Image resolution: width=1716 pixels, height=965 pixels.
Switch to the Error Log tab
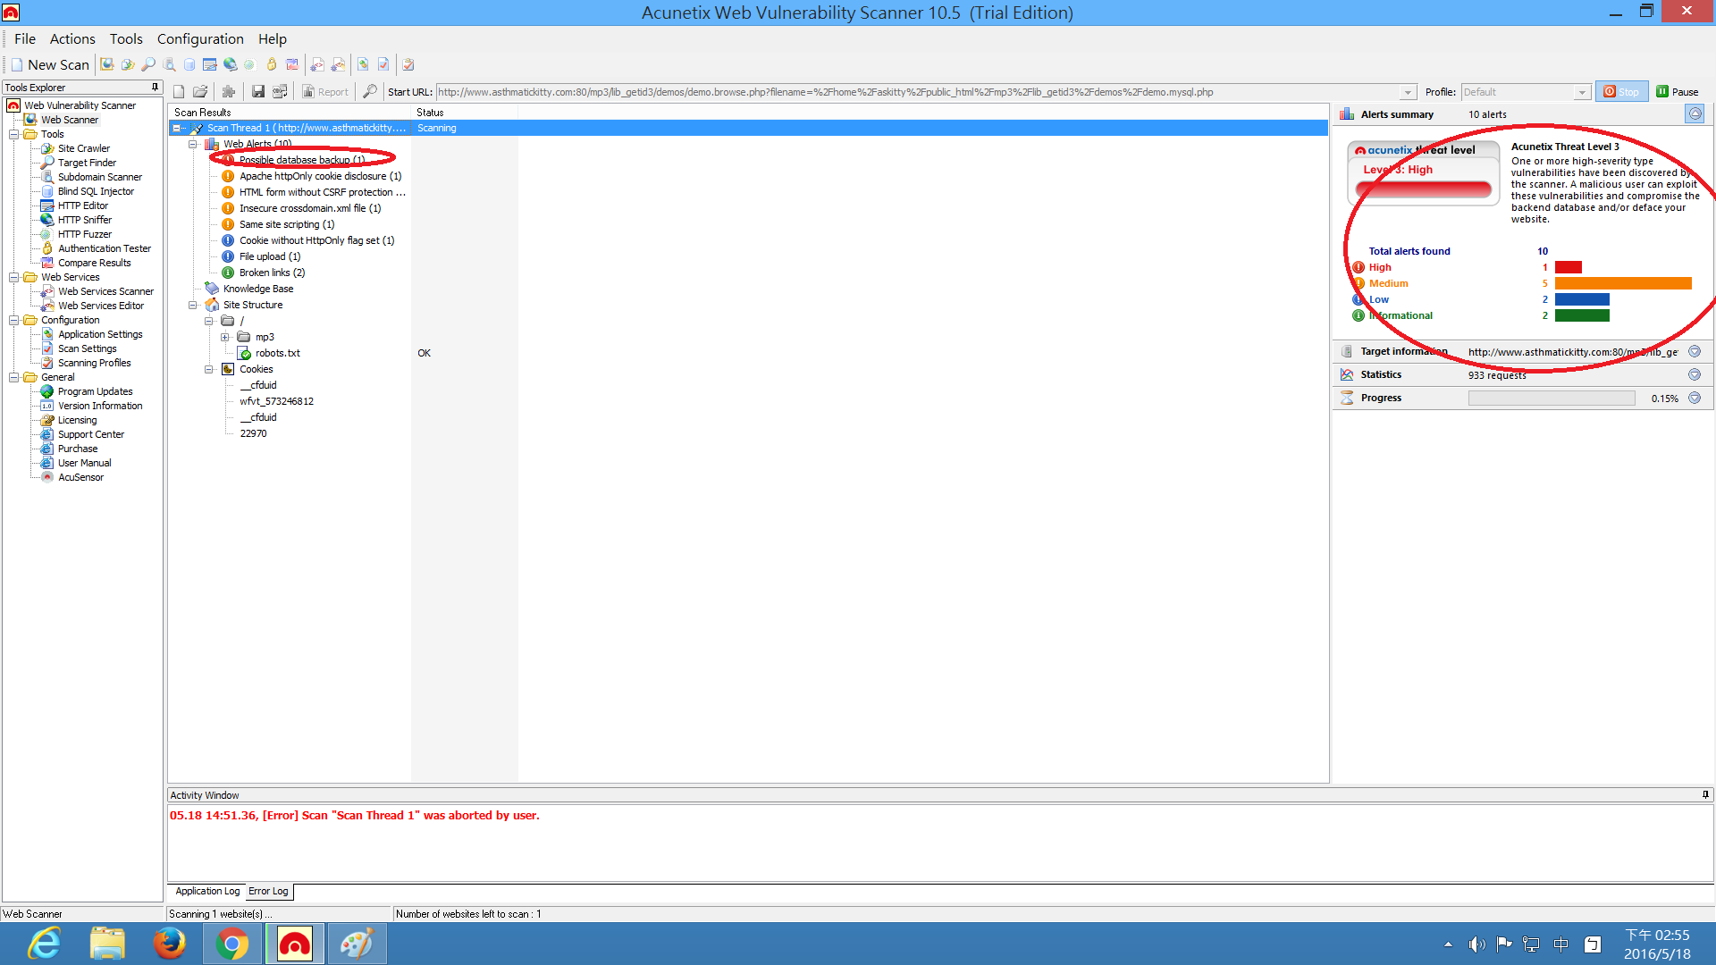point(268,891)
